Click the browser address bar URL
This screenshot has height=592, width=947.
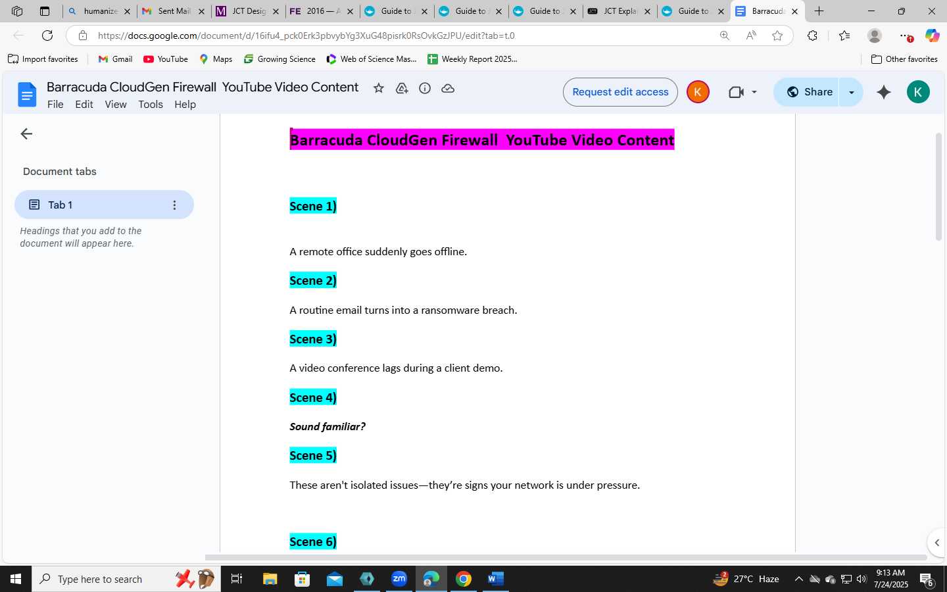click(x=306, y=36)
